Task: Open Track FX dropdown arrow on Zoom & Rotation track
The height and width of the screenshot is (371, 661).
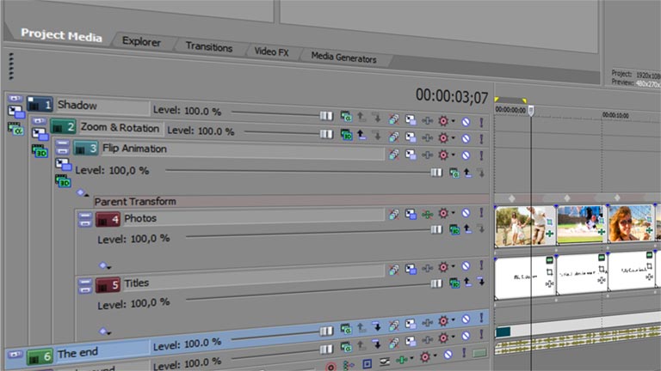Action: tap(454, 137)
